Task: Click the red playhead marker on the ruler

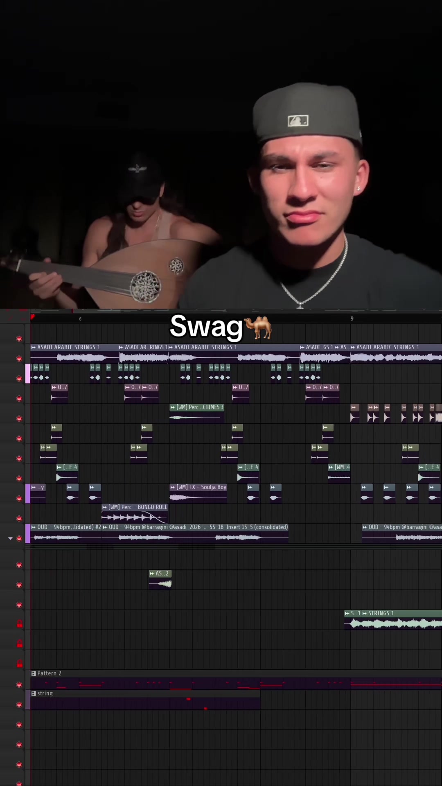Action: 32,317
